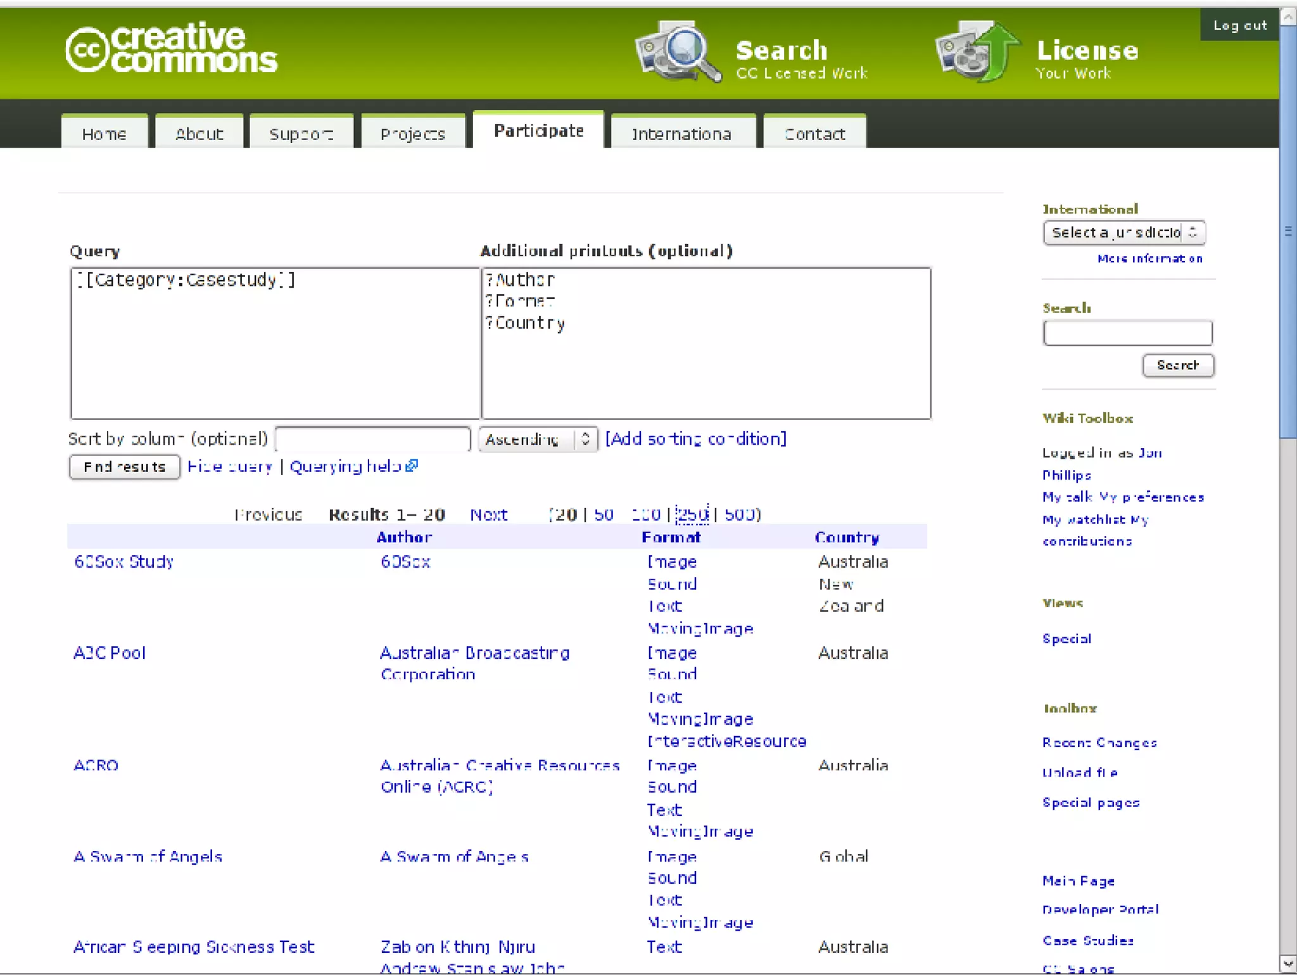Switch to the Projects tab
This screenshot has height=975, width=1297.
click(412, 134)
